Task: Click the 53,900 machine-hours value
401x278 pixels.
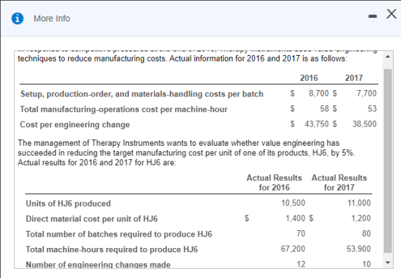Action: [359, 249]
